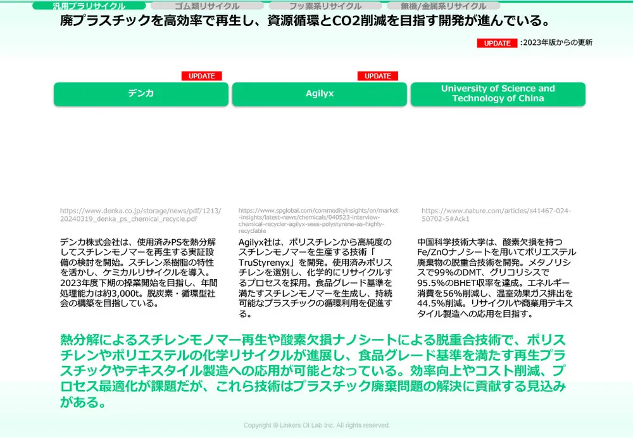633x438 pixels.
Task: Switch to the ゴム類リサイクル tab
Action: pyautogui.click(x=207, y=6)
